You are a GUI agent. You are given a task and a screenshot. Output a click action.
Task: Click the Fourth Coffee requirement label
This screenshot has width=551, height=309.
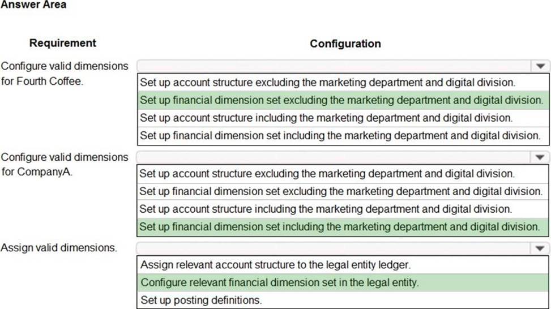coord(65,73)
